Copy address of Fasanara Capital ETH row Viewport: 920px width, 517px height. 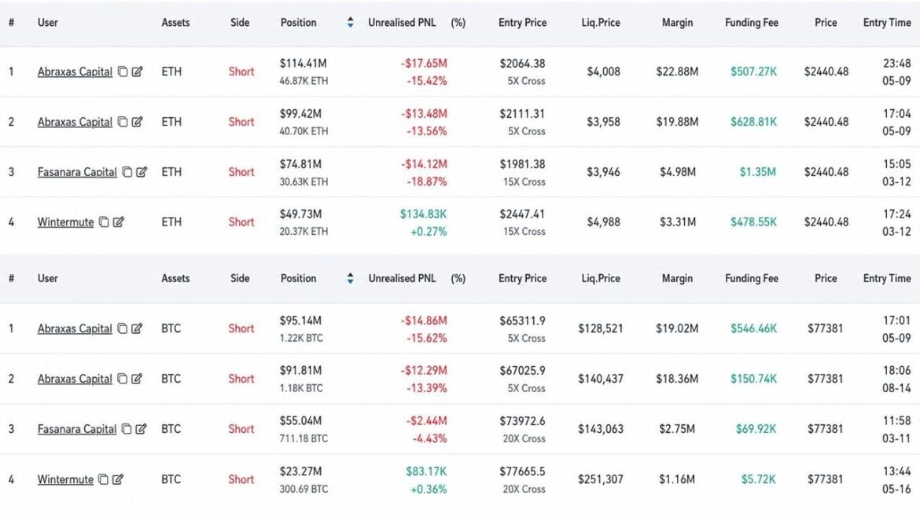click(127, 172)
